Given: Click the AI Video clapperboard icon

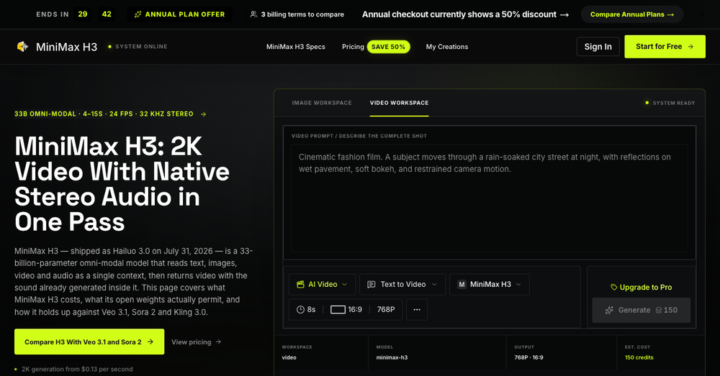Looking at the screenshot, I should [x=300, y=284].
